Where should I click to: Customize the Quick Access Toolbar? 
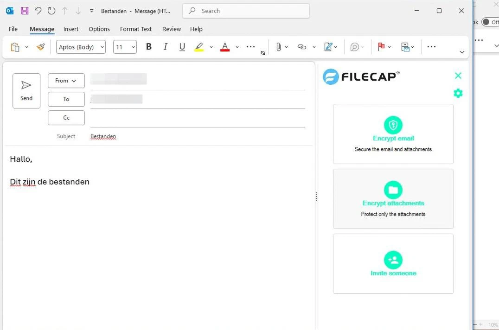point(92,11)
